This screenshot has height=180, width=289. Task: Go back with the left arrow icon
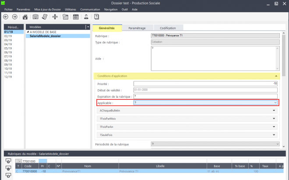pos(6,17)
